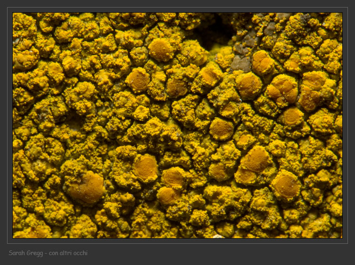Click the orange disc nearest the top center
This screenshot has width=355, height=265.
161,49
